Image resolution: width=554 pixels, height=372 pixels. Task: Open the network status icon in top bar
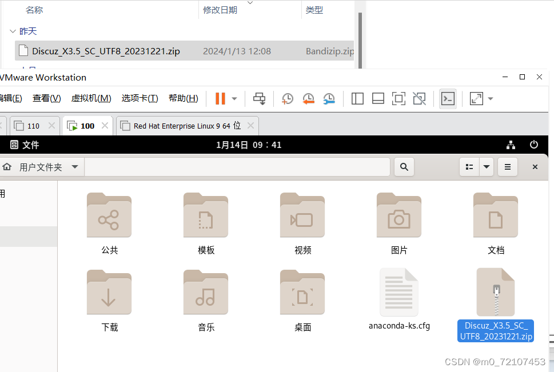coord(511,145)
